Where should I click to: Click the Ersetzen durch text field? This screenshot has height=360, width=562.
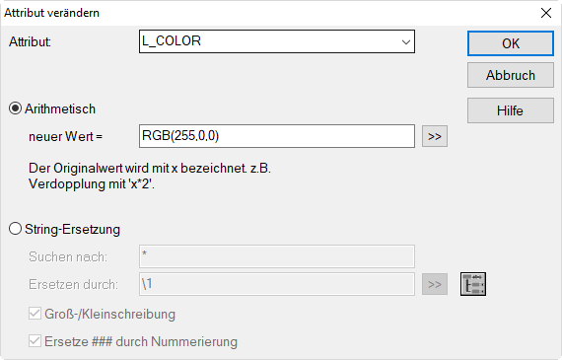tap(277, 284)
